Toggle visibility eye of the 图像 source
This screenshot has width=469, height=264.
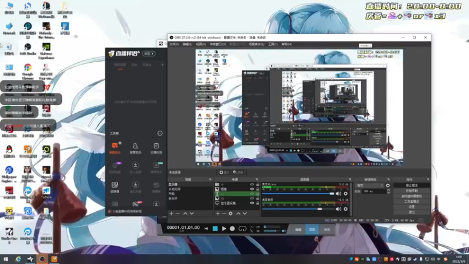click(252, 189)
